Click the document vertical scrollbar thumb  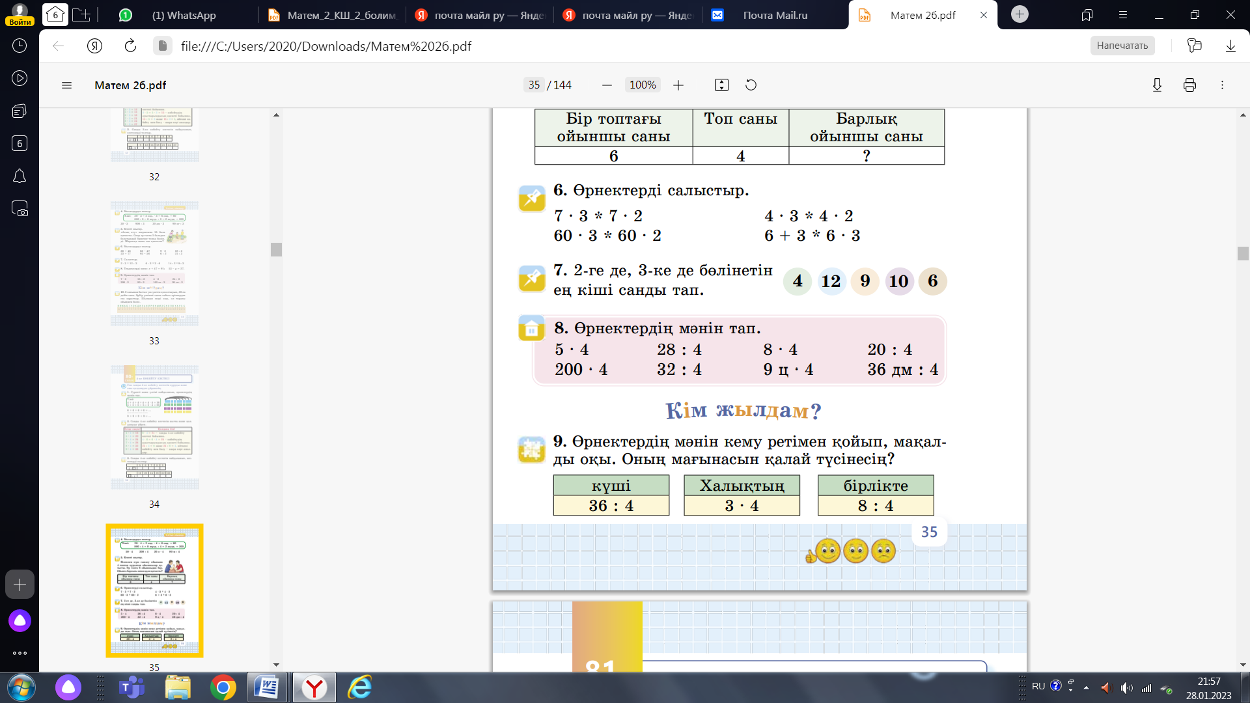click(1243, 253)
